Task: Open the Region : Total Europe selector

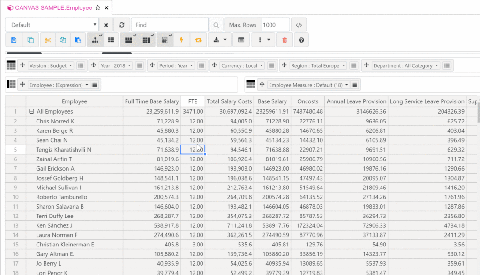Action: (x=318, y=66)
